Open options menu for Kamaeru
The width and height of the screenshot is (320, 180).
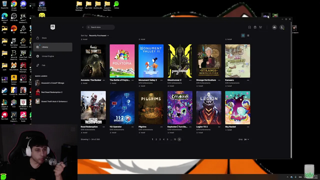point(248,80)
